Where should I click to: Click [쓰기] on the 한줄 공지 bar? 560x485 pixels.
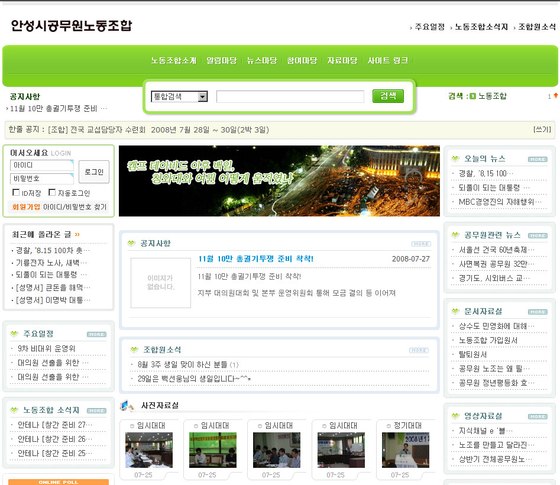coord(542,130)
